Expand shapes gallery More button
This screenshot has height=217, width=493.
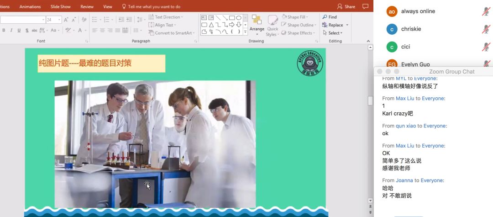[x=246, y=32]
